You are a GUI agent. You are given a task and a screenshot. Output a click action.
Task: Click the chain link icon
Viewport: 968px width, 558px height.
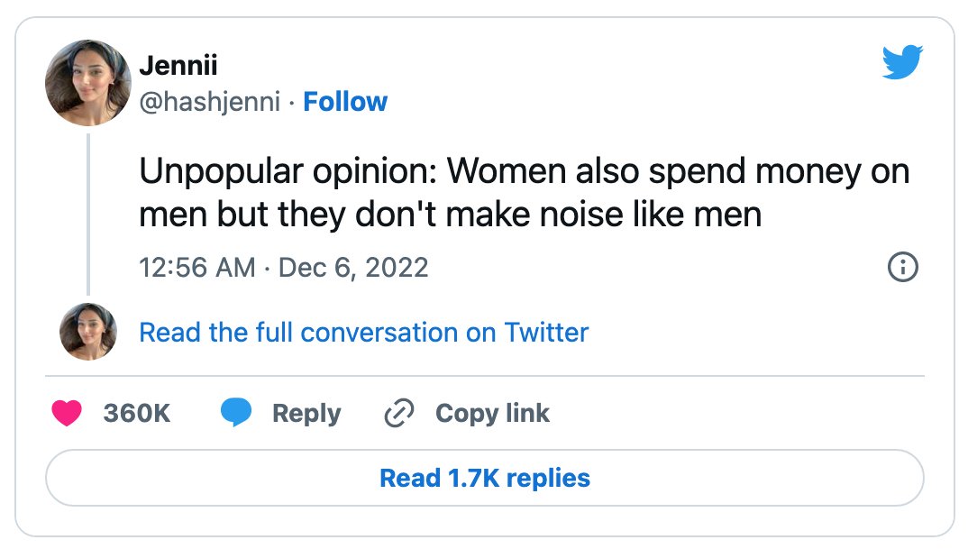[398, 413]
